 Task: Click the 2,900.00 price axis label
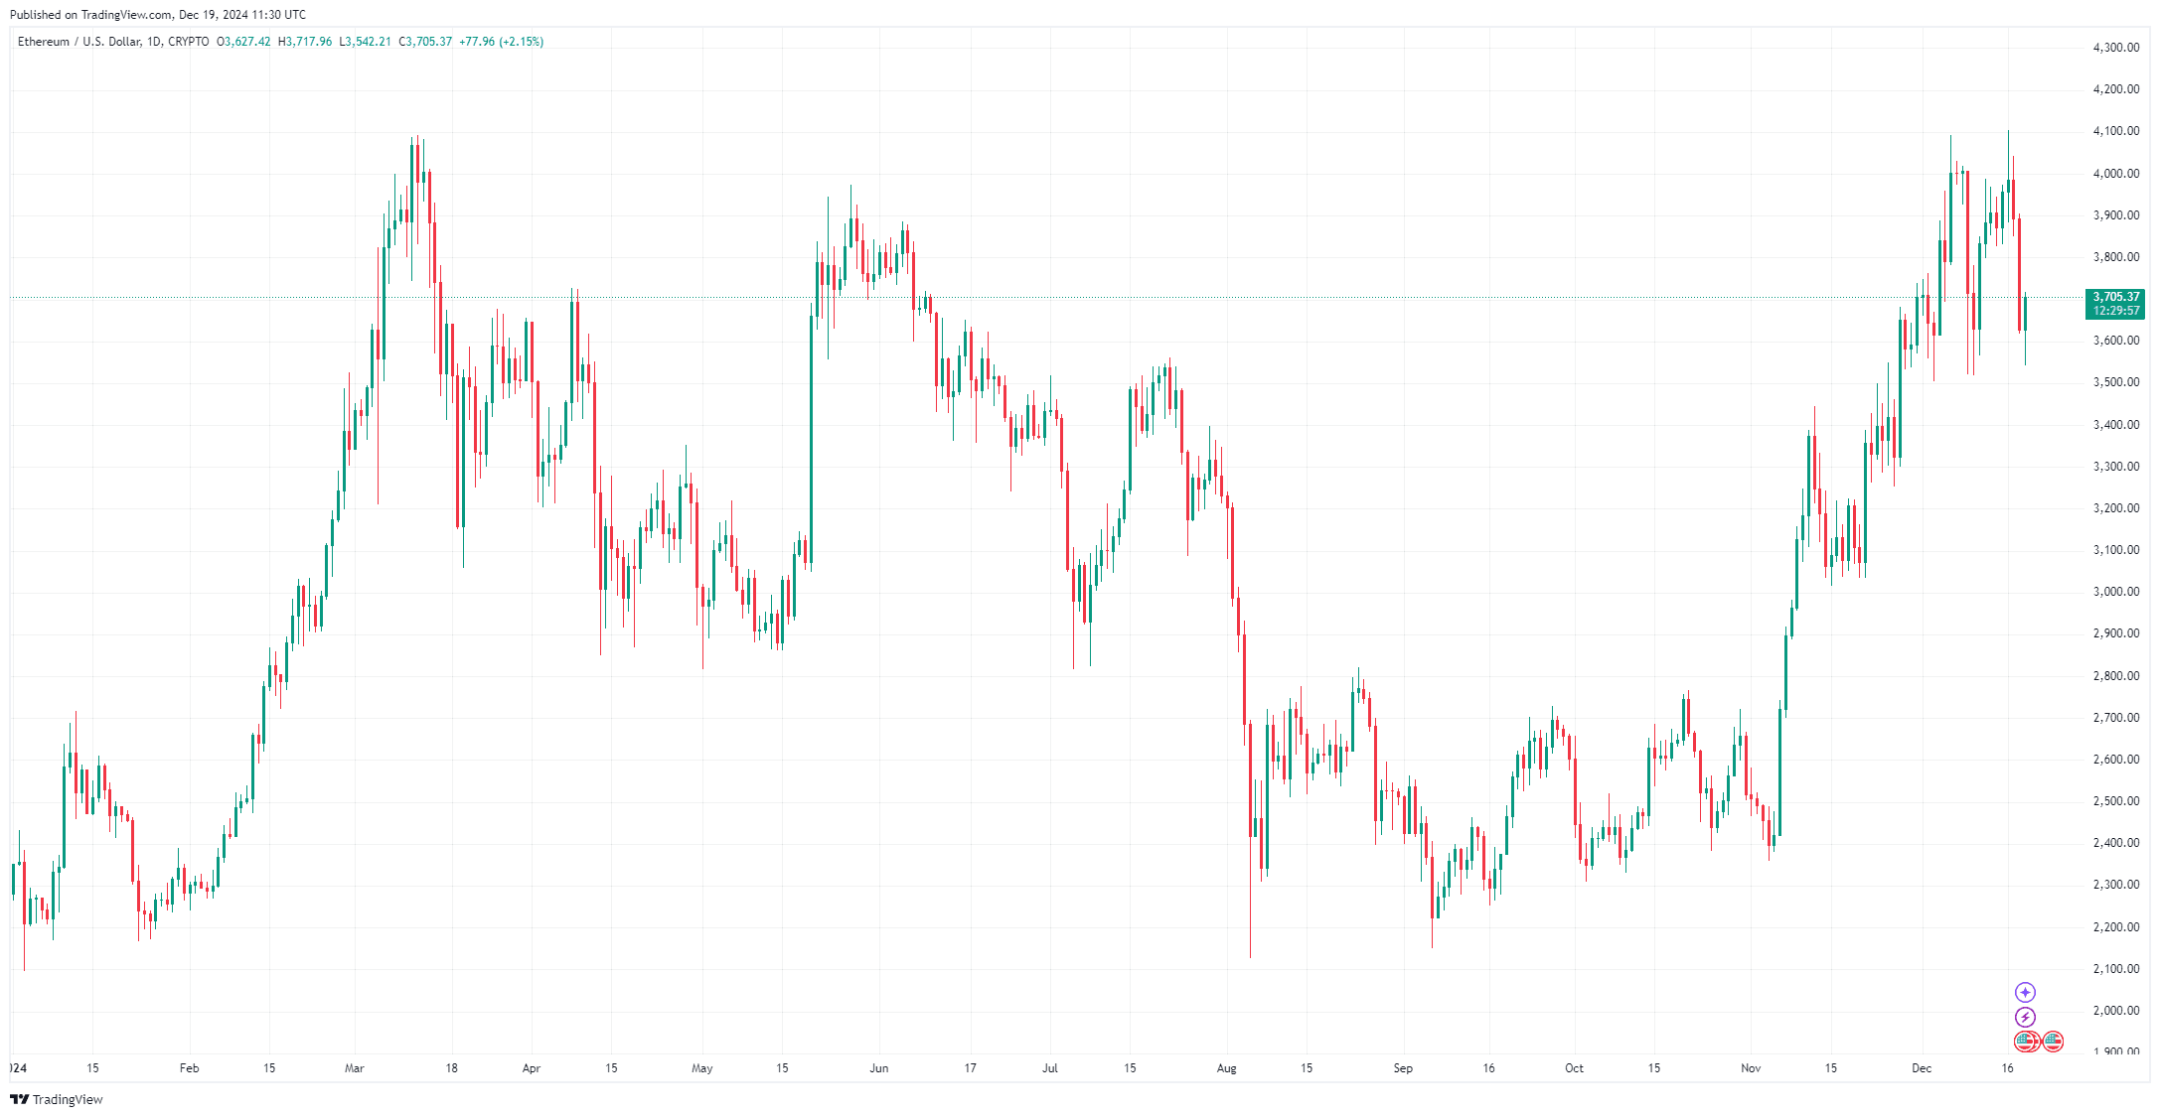tap(2115, 633)
